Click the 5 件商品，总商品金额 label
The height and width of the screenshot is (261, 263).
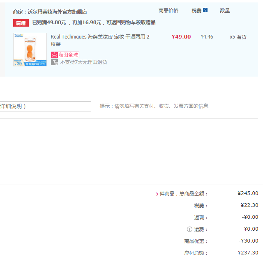pos(182,194)
